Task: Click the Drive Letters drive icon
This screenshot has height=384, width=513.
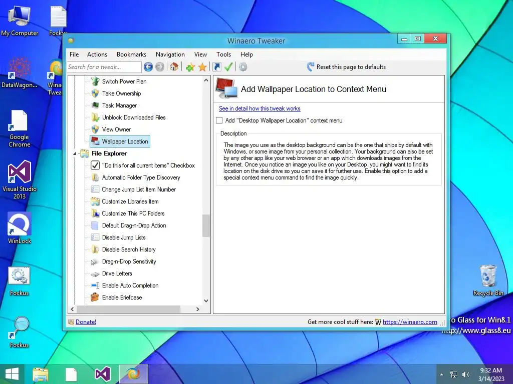Action: tap(95, 273)
